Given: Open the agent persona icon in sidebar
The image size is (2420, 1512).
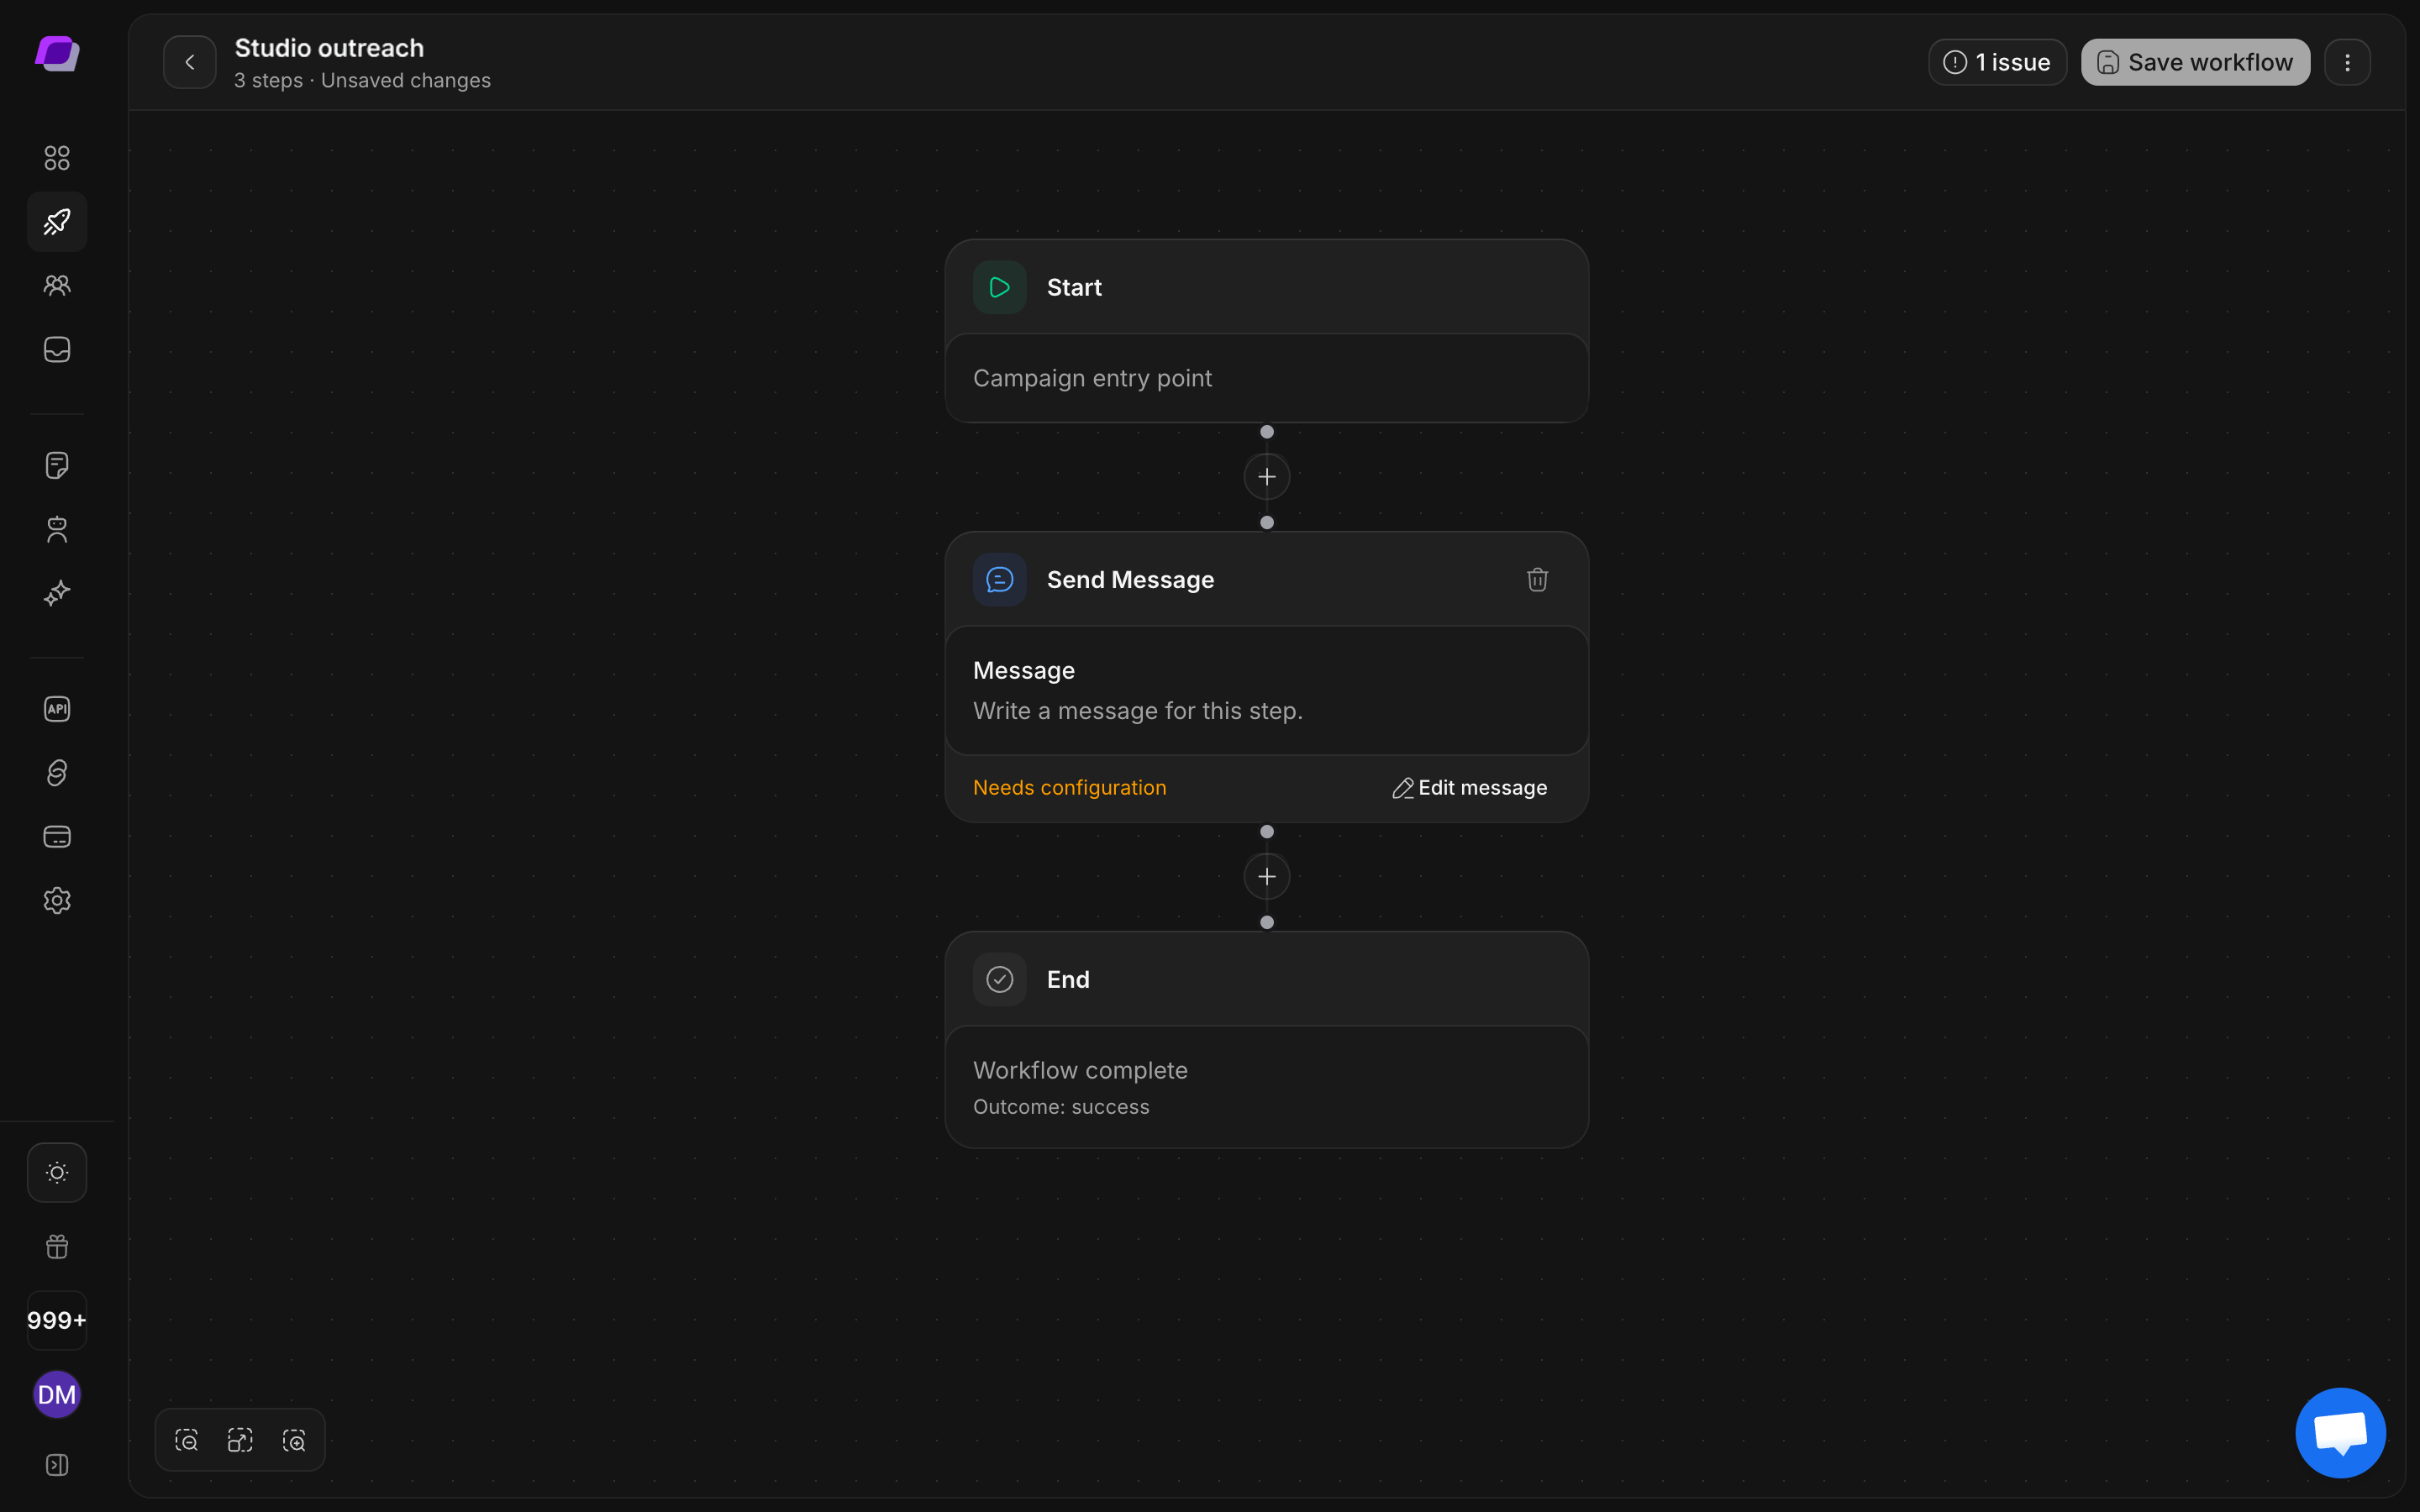Looking at the screenshot, I should tap(57, 529).
